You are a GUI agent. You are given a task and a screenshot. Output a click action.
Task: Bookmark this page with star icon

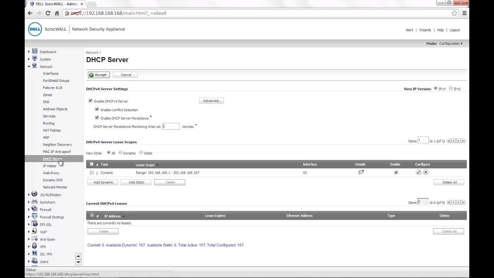click(454, 13)
